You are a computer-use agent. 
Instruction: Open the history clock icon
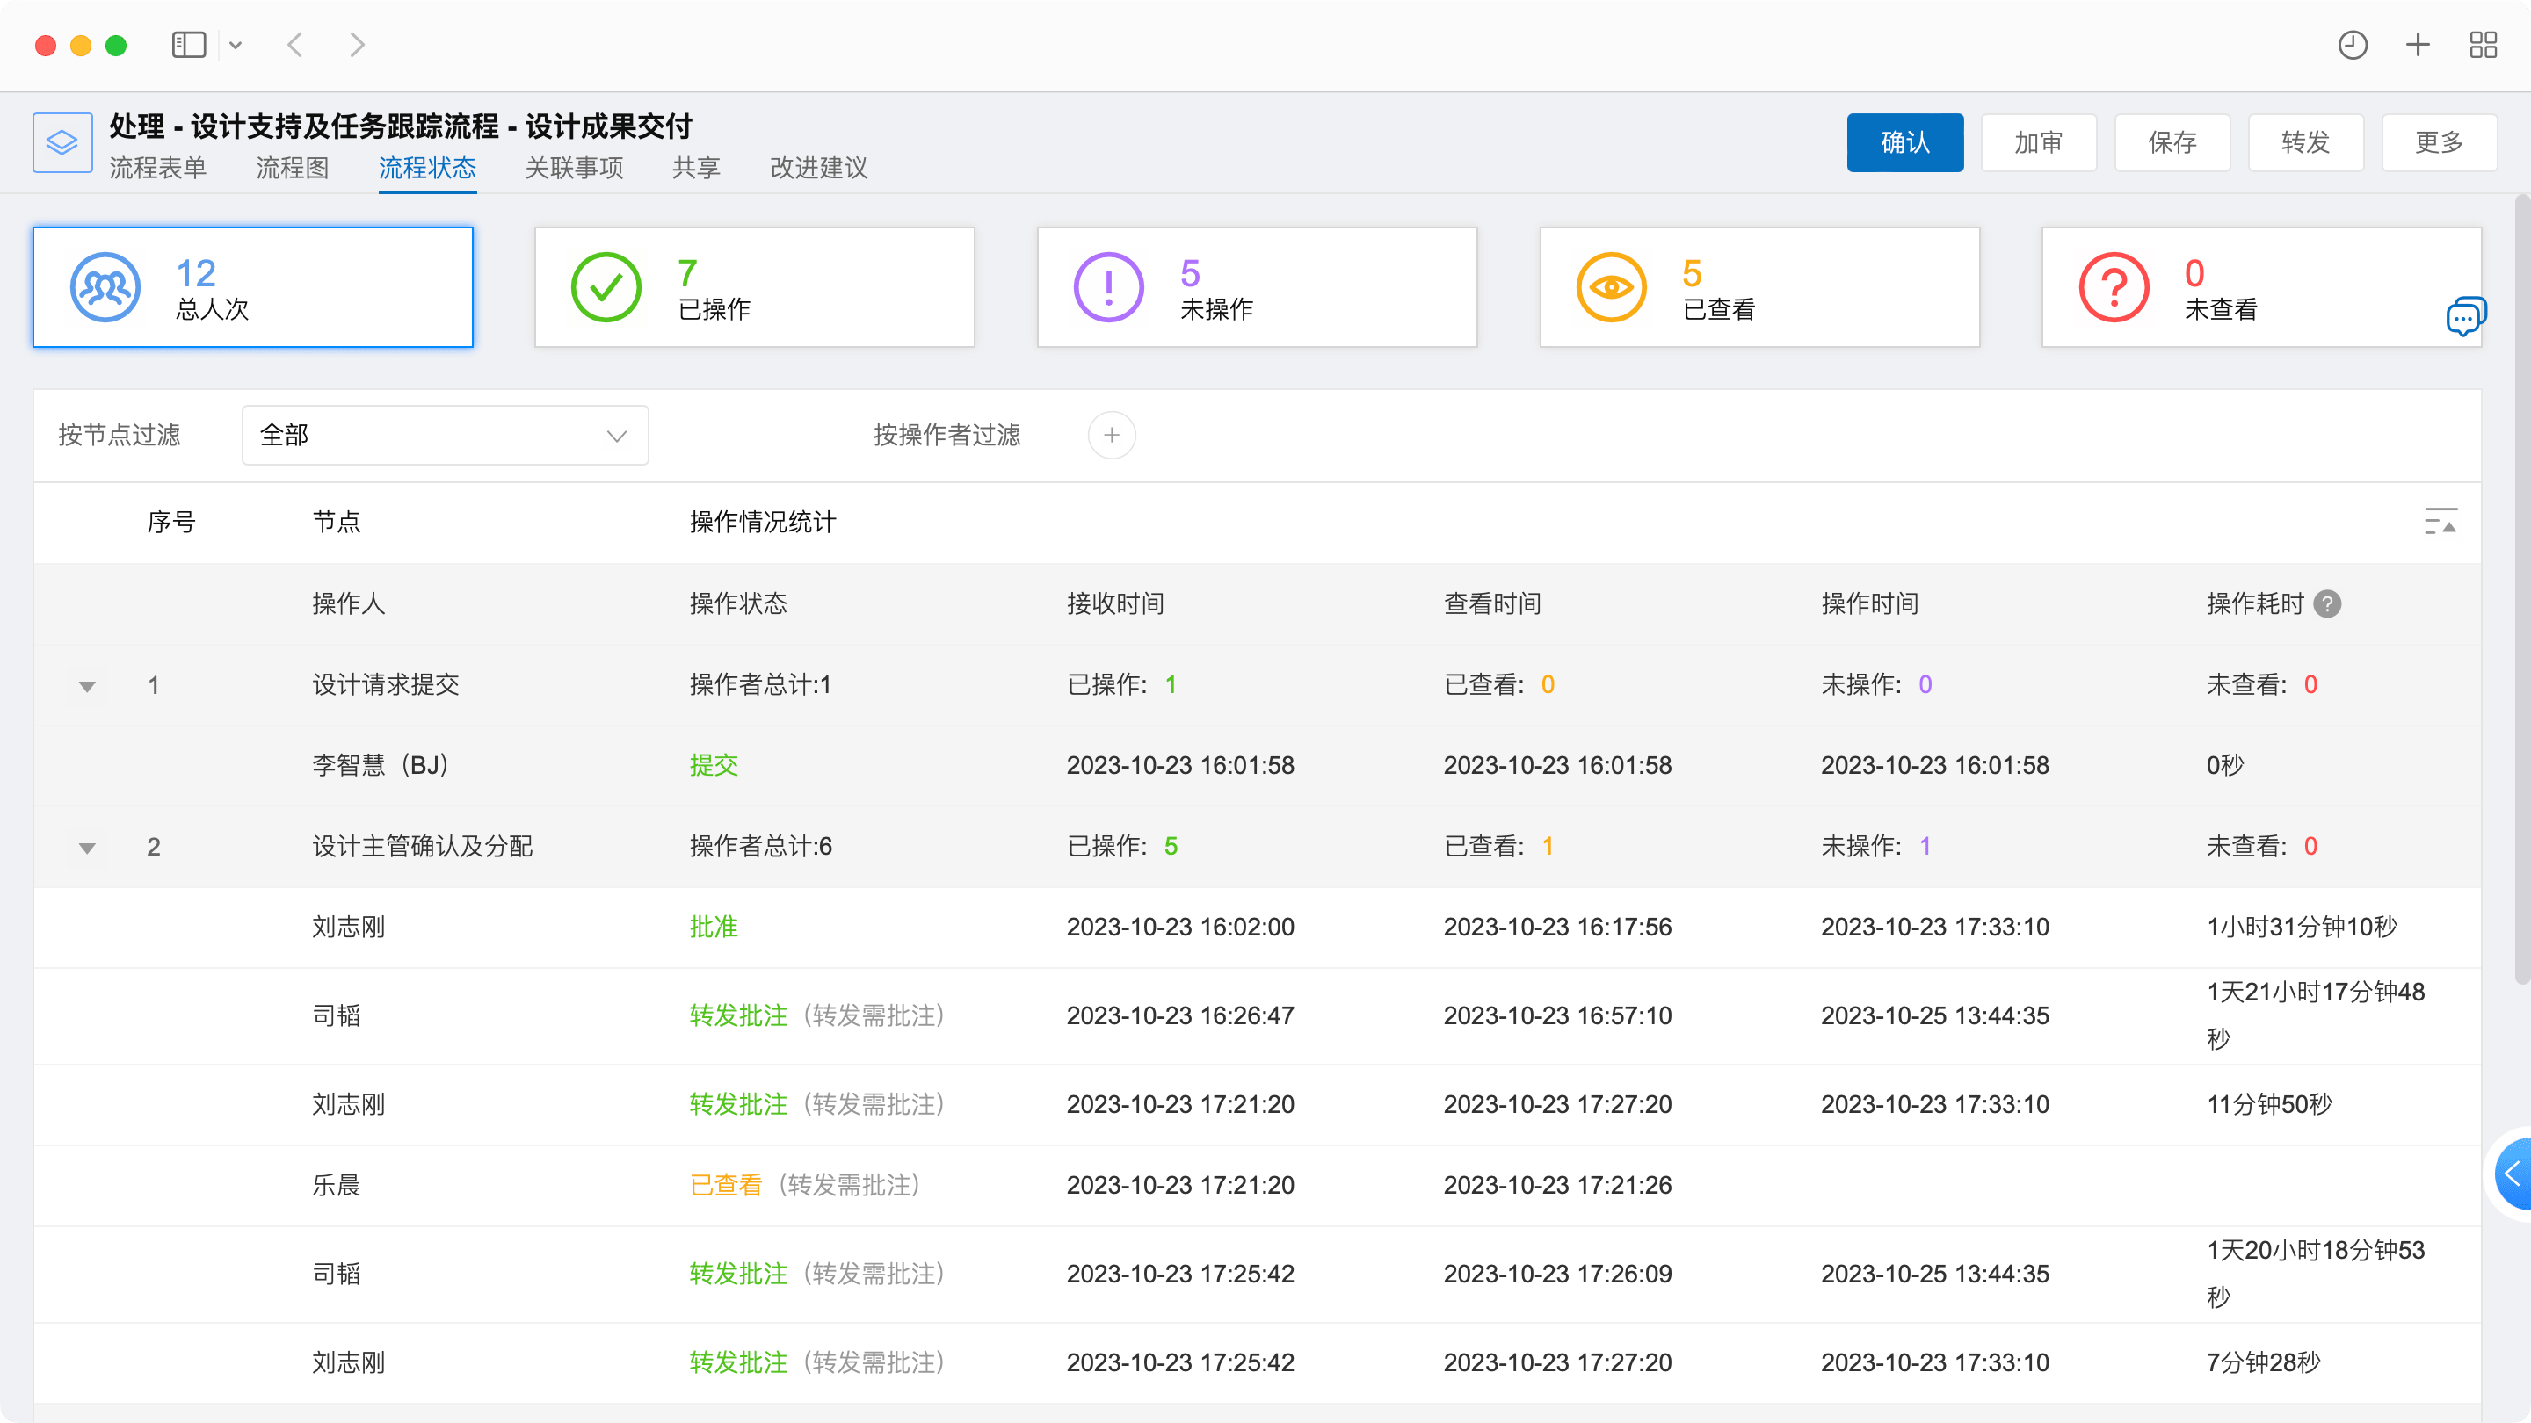coord(2353,45)
